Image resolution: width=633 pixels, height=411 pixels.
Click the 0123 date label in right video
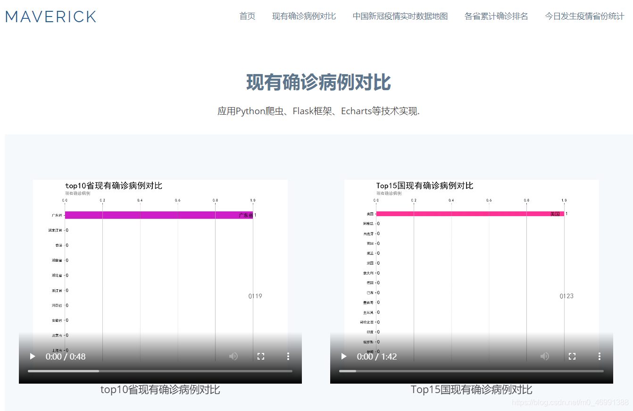tap(566, 296)
